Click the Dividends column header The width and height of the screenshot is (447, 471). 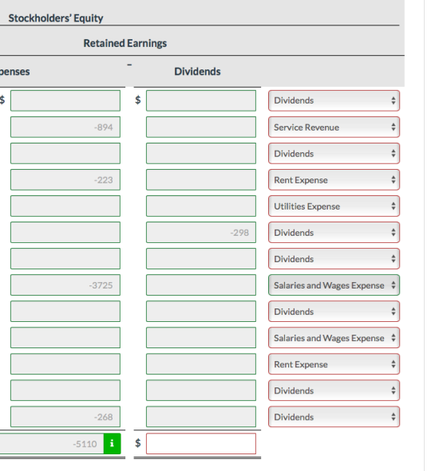[197, 72]
